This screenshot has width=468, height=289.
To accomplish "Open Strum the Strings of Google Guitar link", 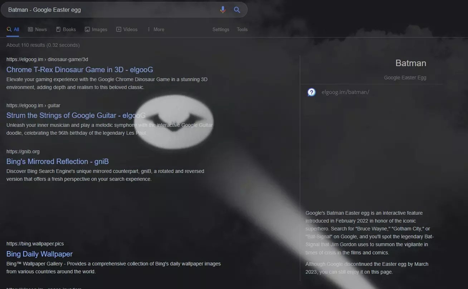I will click(76, 115).
